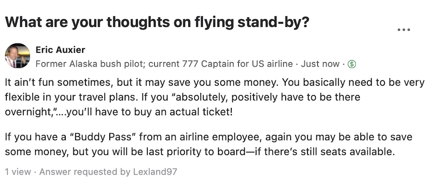
Task: Click the 'Just now' answer timestamp
Action: (x=320, y=64)
